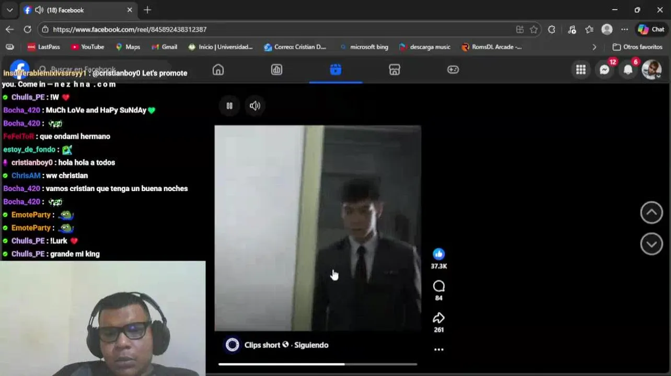
Task: Click the address bar URL
Action: (130, 30)
